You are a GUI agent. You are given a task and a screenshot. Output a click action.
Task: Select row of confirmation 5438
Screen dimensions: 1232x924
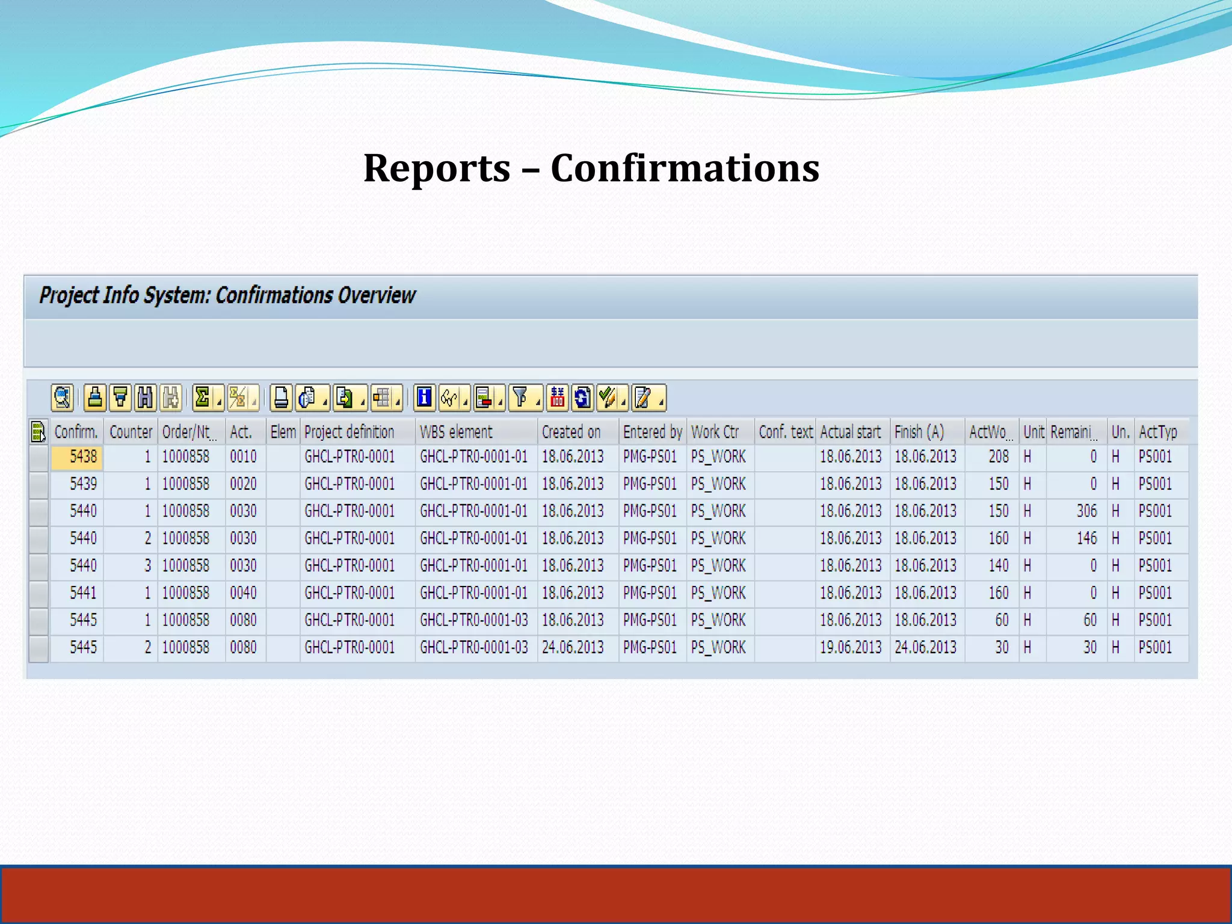(38, 457)
